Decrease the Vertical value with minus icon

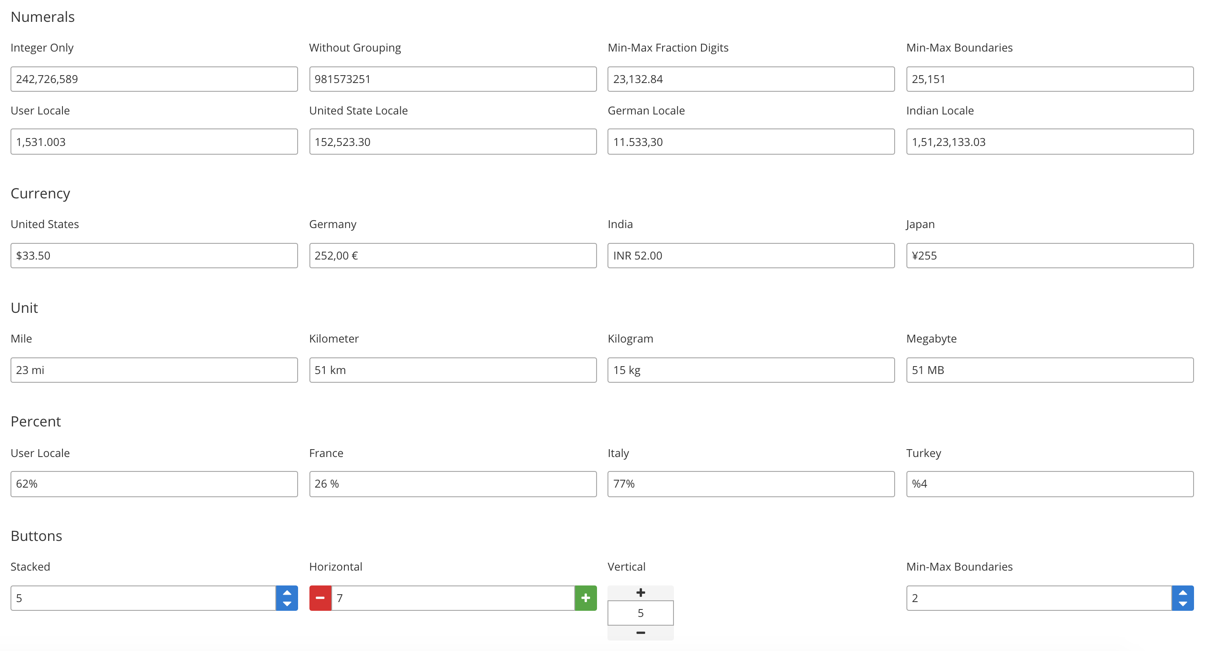click(x=640, y=633)
